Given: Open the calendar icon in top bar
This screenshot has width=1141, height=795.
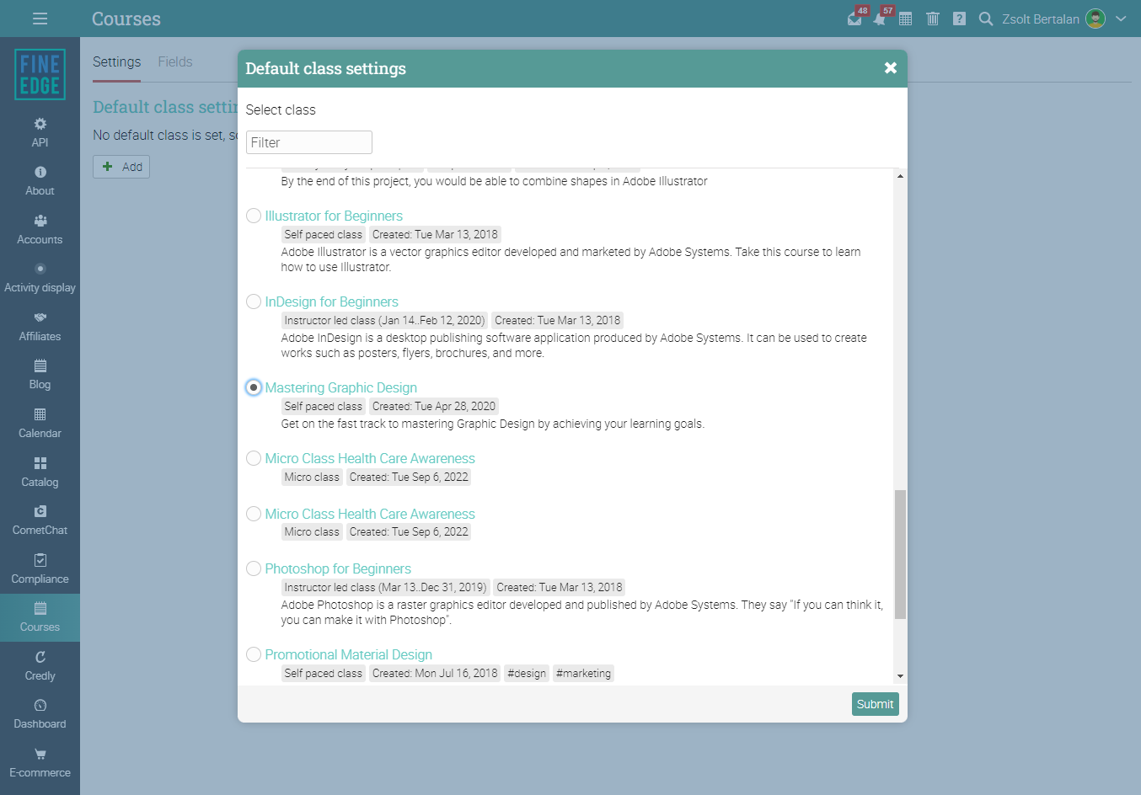Looking at the screenshot, I should point(906,19).
